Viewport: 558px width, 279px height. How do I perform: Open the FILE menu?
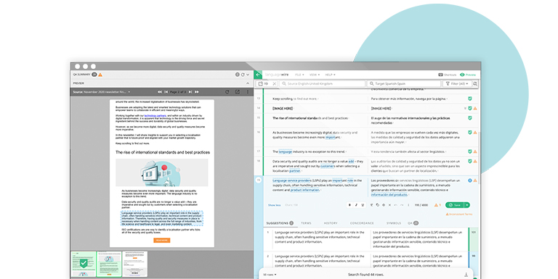pyautogui.click(x=299, y=75)
